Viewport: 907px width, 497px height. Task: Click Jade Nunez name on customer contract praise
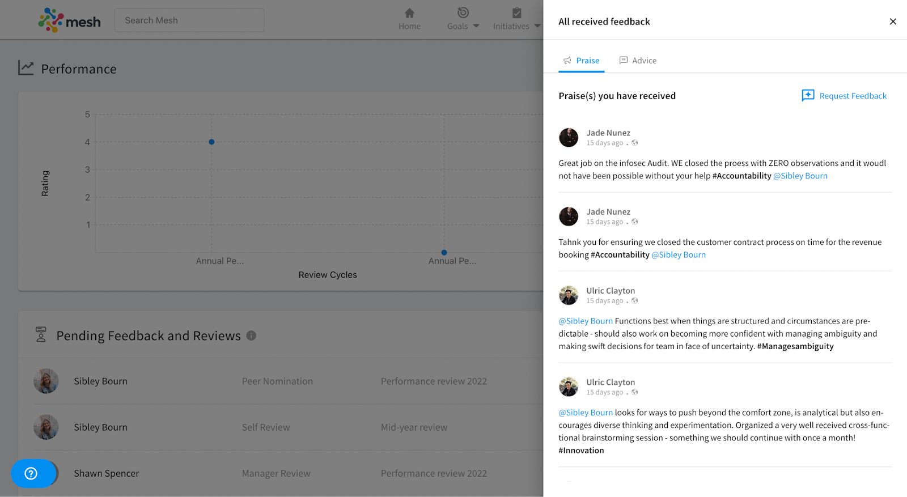pyautogui.click(x=608, y=211)
